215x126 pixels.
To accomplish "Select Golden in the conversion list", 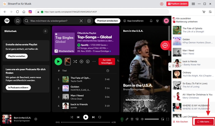I will [193, 41].
